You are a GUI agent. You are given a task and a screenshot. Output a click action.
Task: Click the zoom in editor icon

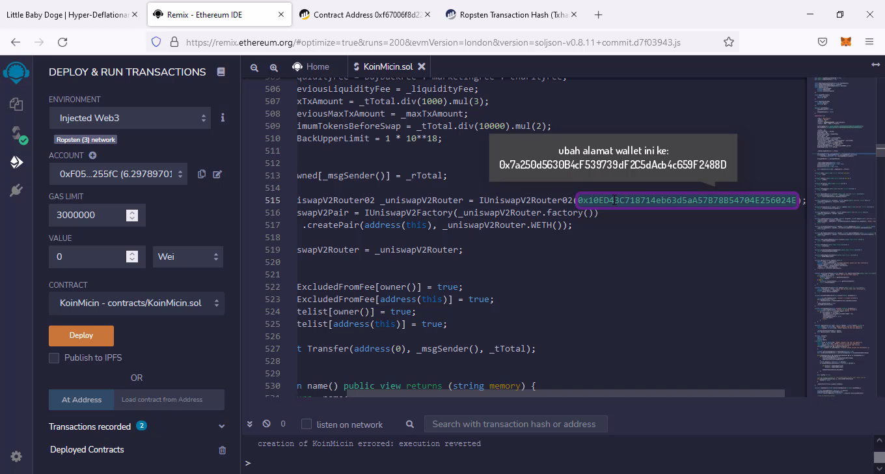274,67
